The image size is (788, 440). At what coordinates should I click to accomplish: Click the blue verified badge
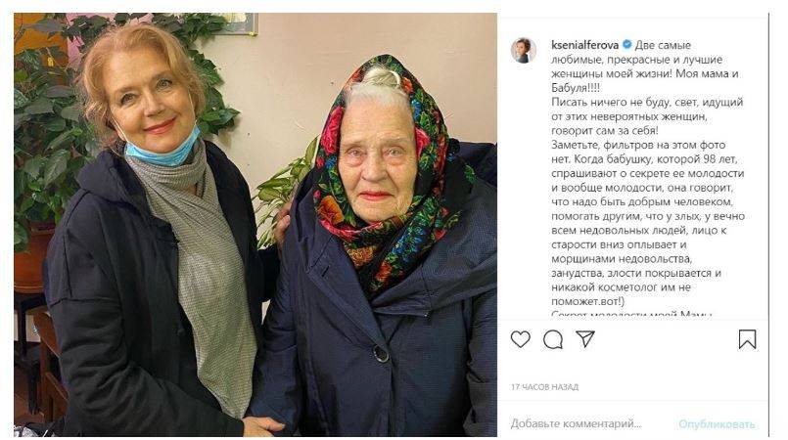click(626, 44)
